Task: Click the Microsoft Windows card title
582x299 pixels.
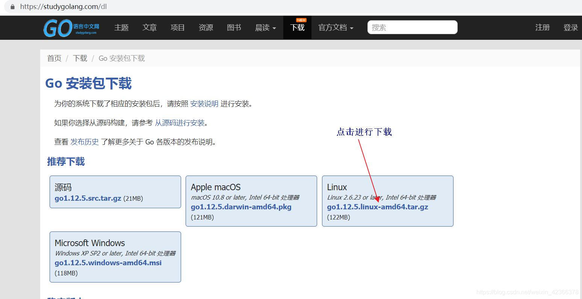Action: coord(90,243)
